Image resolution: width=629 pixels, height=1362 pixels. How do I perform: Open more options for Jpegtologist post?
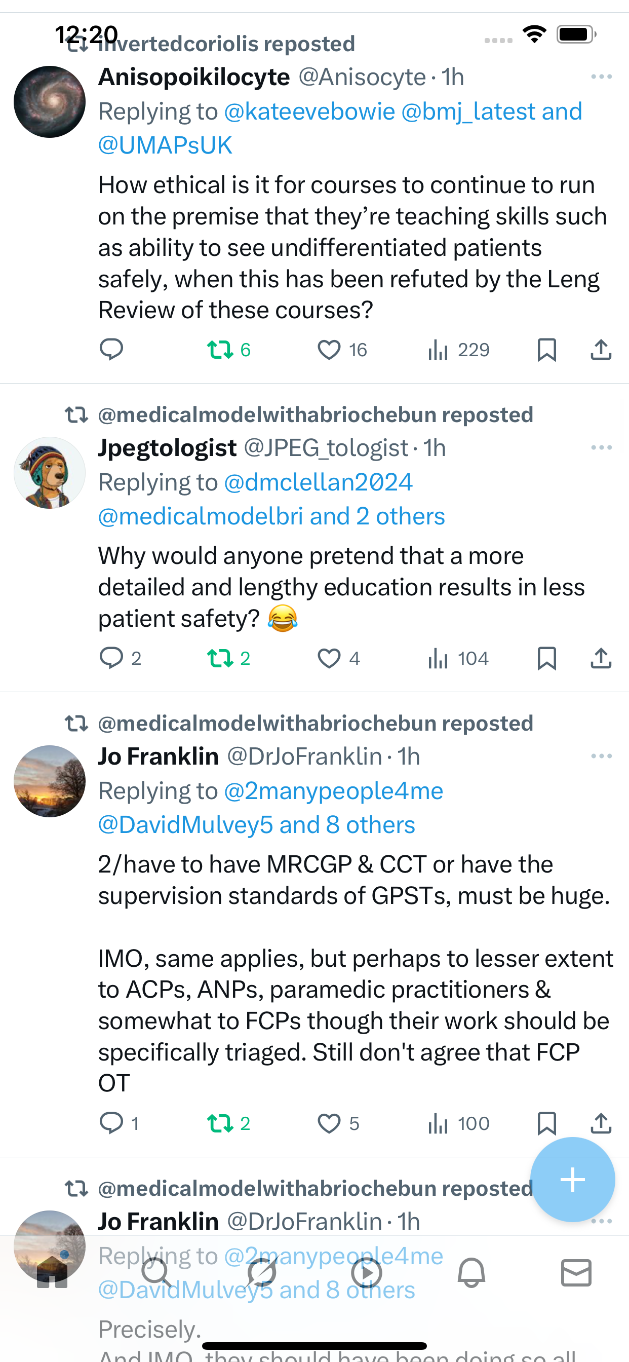click(x=601, y=448)
